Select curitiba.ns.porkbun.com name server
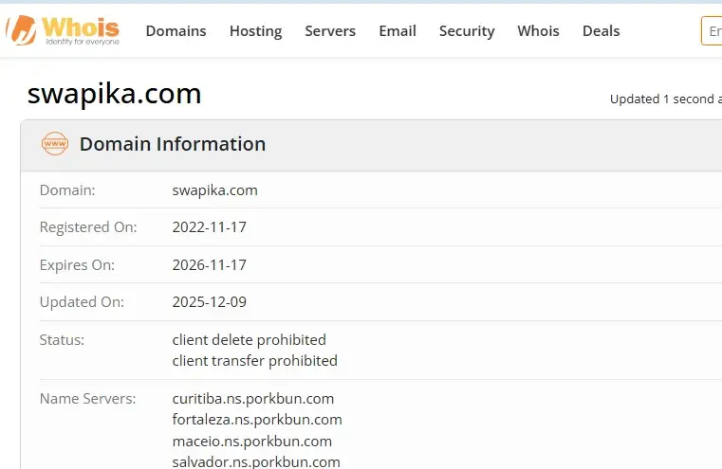 (253, 399)
